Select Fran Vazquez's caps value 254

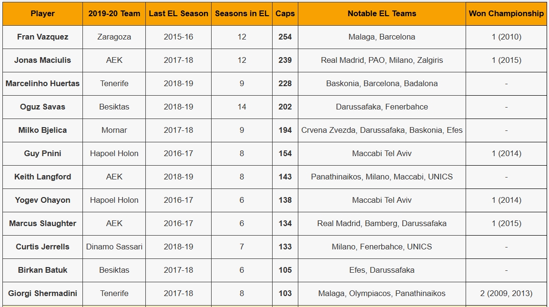[x=285, y=37]
